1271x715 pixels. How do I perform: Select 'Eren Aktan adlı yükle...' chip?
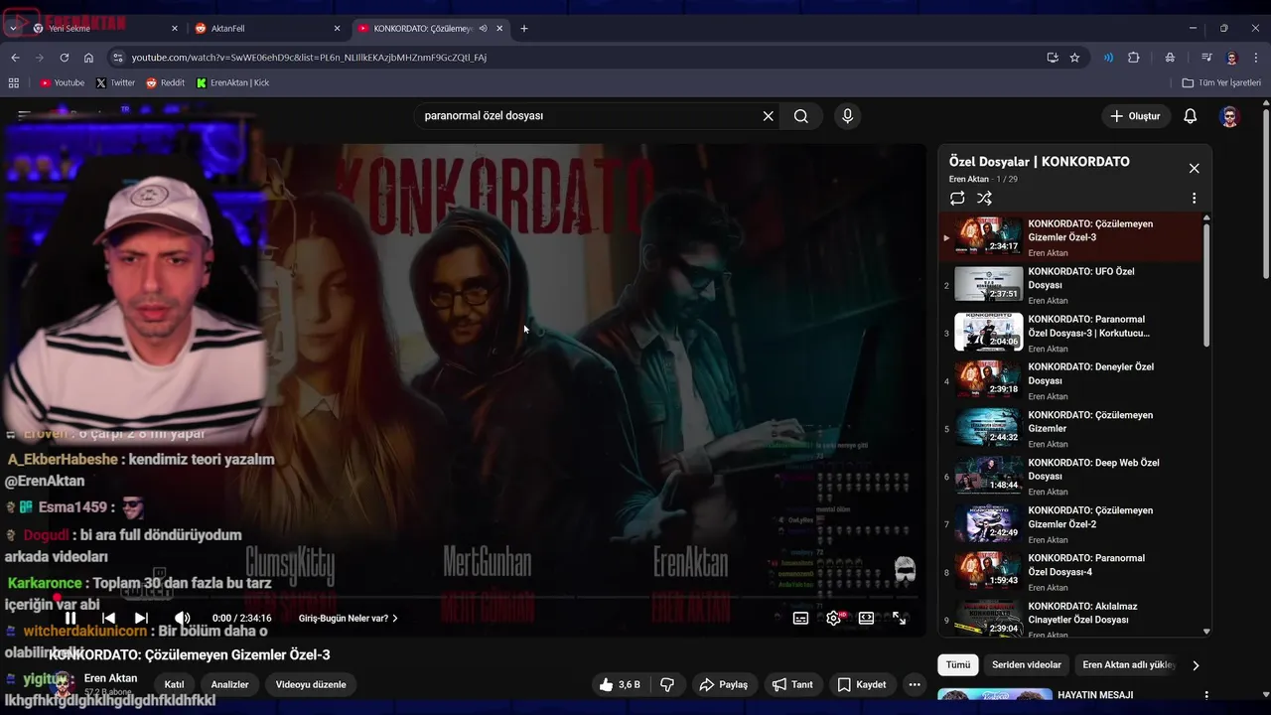tap(1128, 664)
